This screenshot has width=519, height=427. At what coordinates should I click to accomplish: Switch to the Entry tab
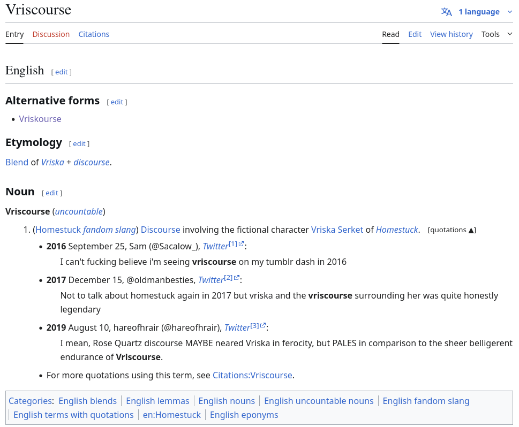click(14, 34)
